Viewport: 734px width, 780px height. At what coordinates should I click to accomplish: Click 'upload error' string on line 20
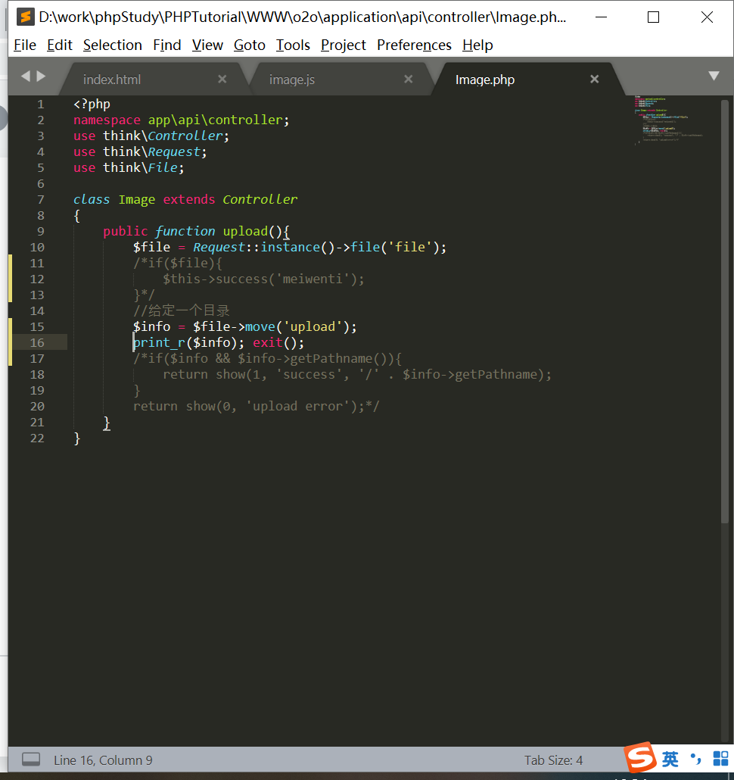pos(297,407)
